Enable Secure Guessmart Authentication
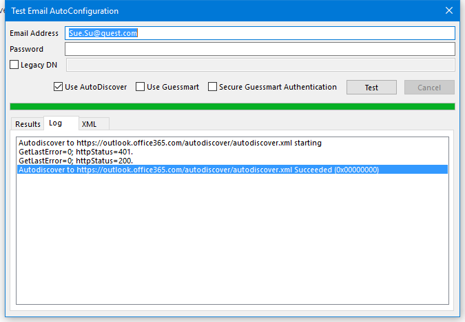This screenshot has width=465, height=322. point(213,87)
